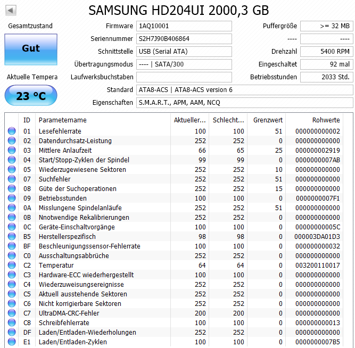Click raw value 0000000007F1
Screen dimensions: 355x348
[x=318, y=198]
